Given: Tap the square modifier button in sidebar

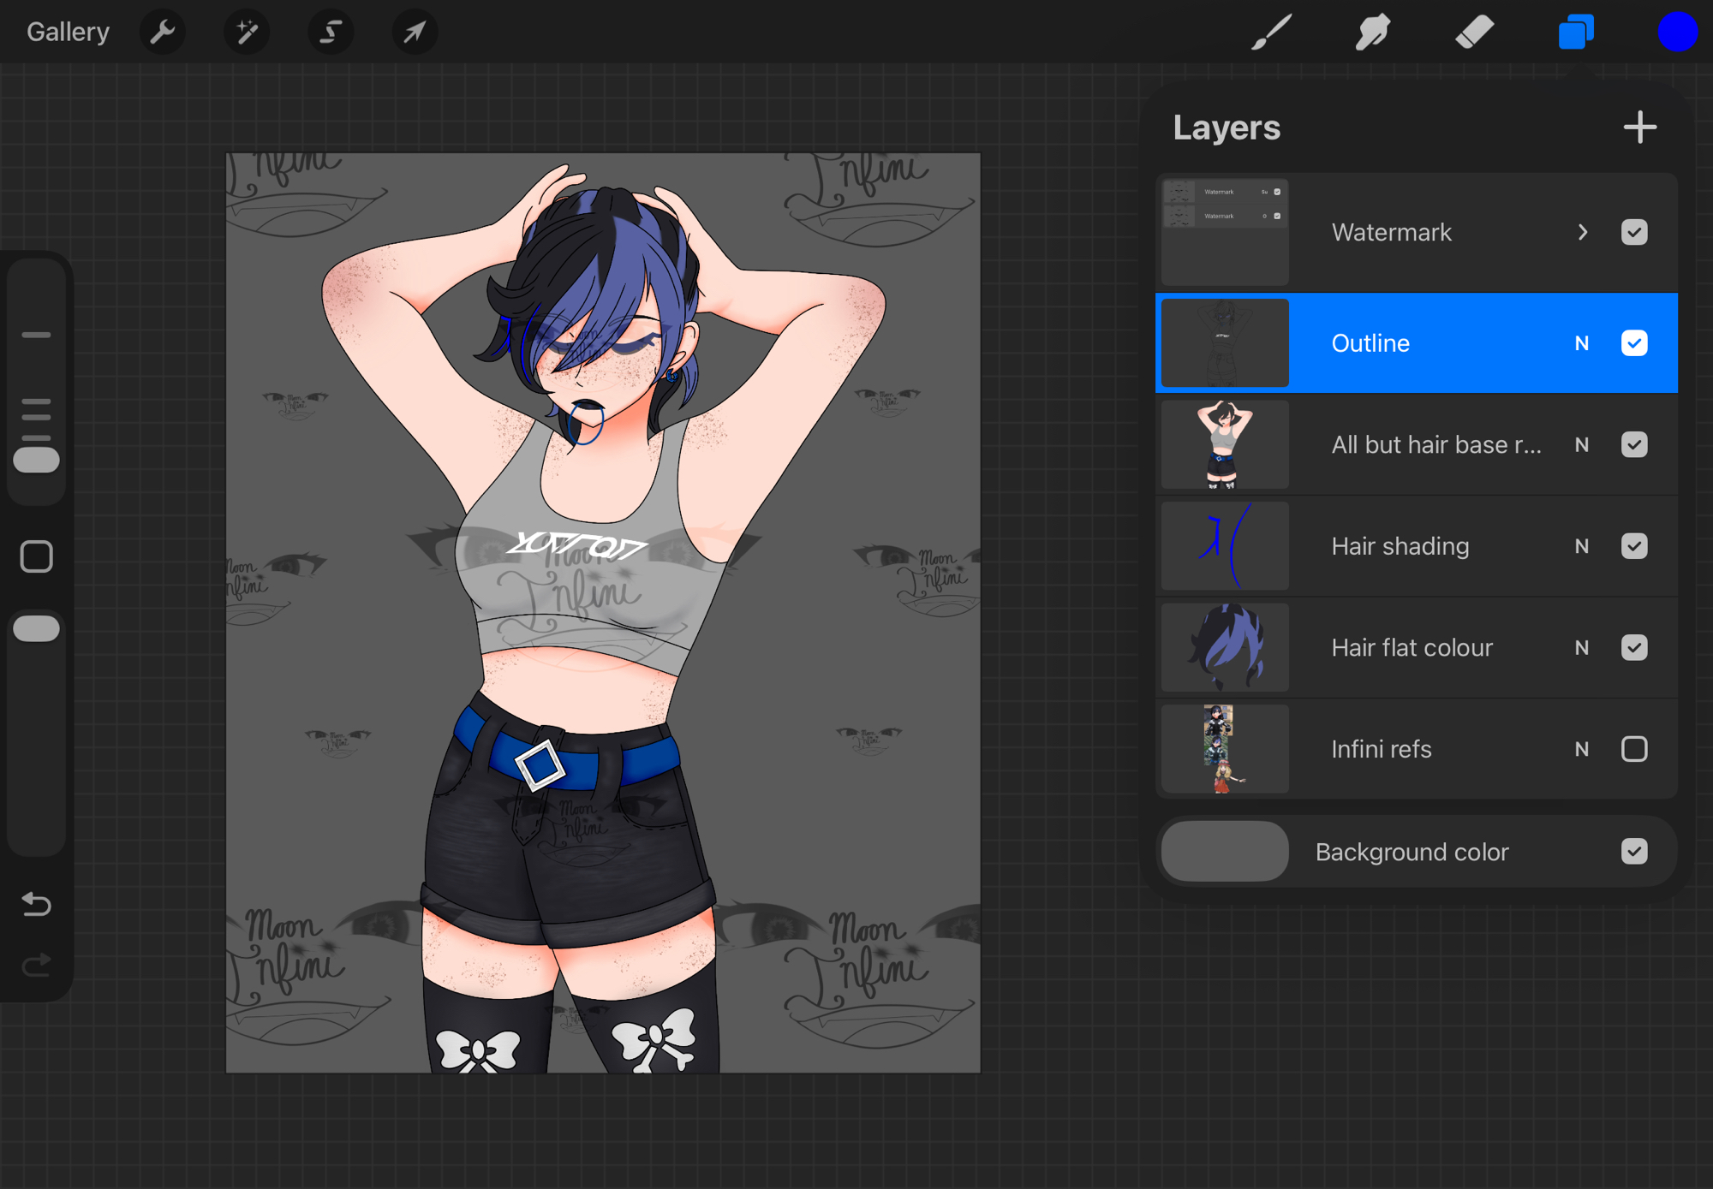Looking at the screenshot, I should pos(36,557).
